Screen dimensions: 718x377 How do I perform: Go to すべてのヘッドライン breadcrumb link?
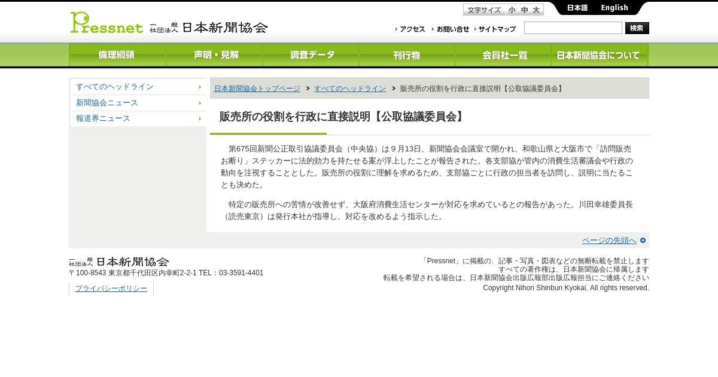click(x=350, y=89)
